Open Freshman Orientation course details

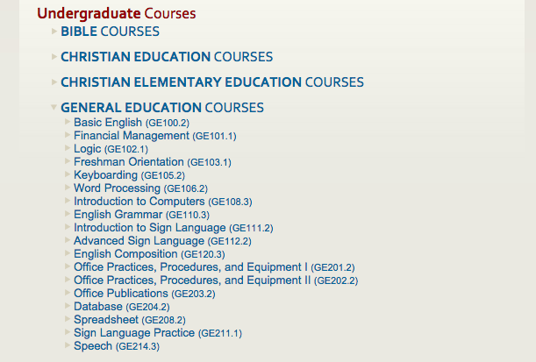point(152,162)
